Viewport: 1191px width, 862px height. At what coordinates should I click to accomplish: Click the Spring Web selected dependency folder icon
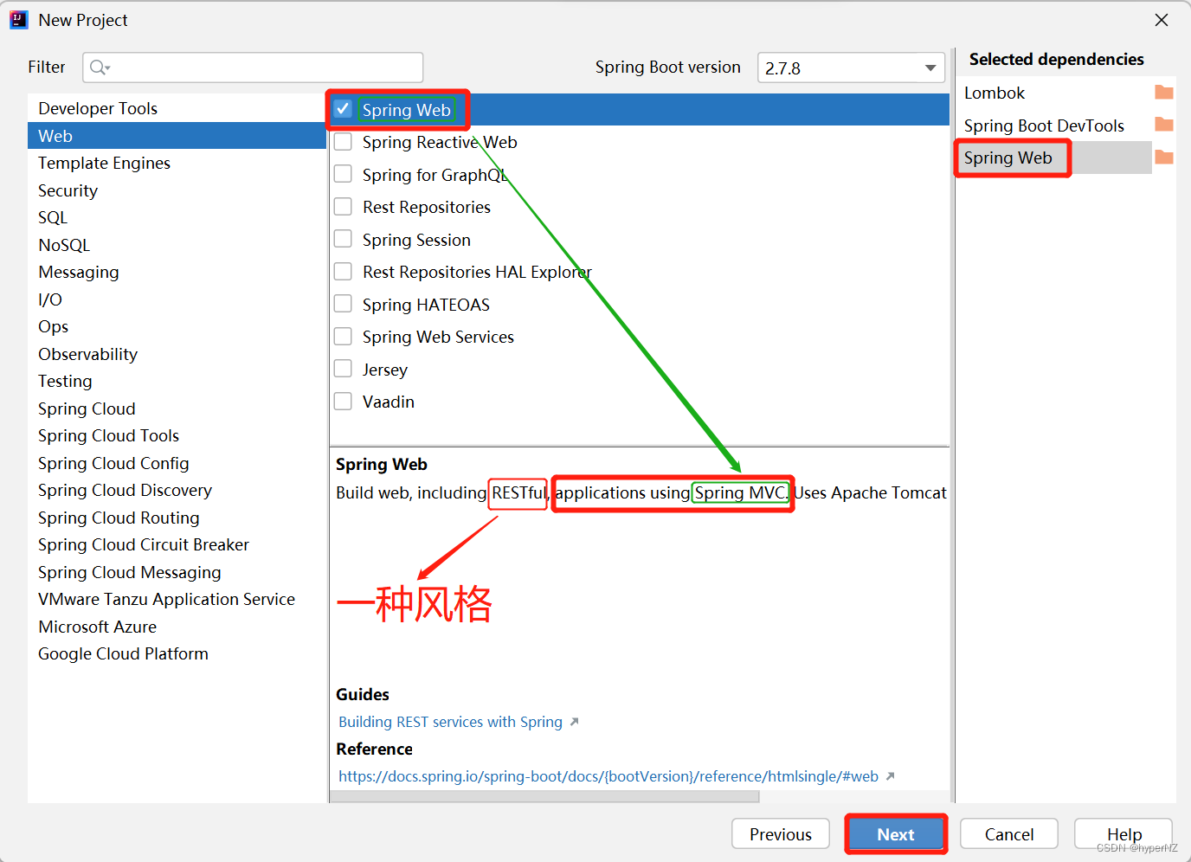[1164, 158]
